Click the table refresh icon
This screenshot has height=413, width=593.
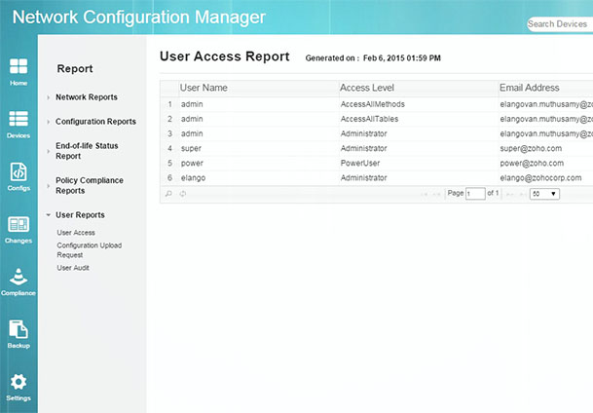[182, 194]
